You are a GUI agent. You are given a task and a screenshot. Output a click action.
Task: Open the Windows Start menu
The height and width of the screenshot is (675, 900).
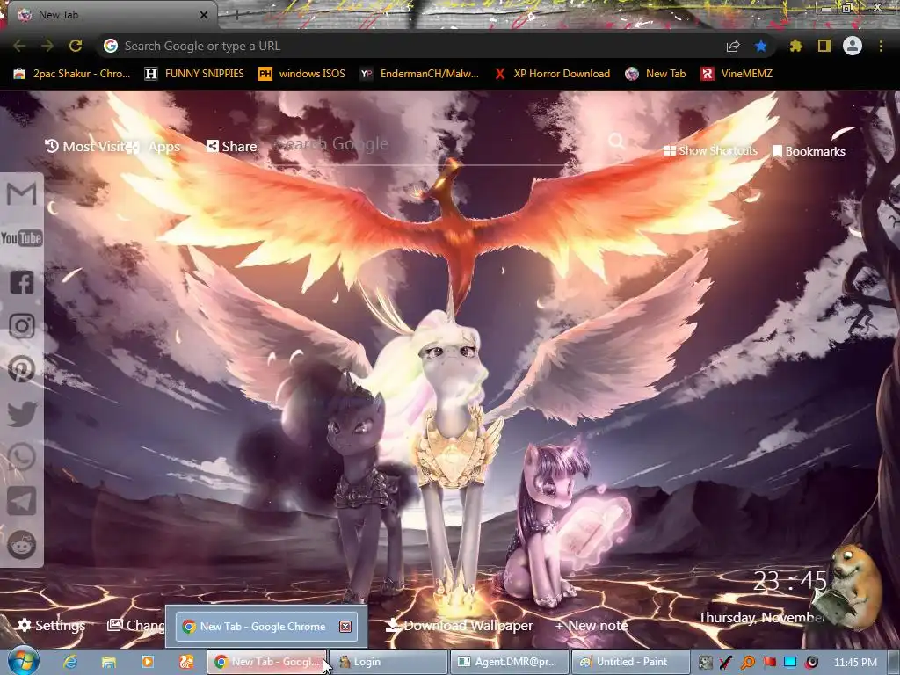23,661
